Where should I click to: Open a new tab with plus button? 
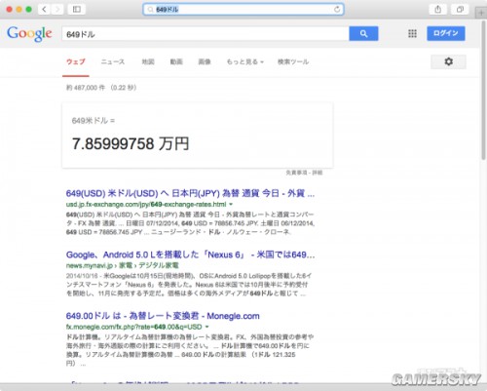pyautogui.click(x=481, y=13)
